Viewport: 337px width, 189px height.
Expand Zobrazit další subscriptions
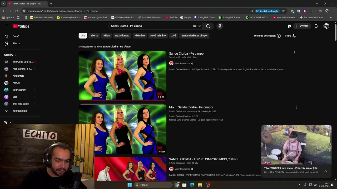click(x=20, y=111)
